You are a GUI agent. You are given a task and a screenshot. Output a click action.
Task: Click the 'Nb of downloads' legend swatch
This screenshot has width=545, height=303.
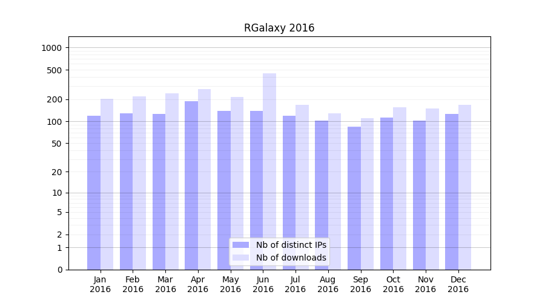coord(241,258)
